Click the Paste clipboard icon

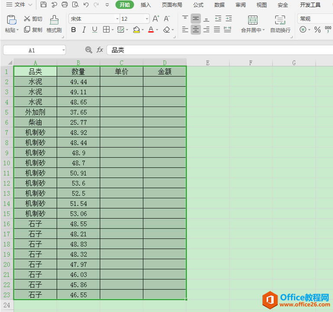11,20
